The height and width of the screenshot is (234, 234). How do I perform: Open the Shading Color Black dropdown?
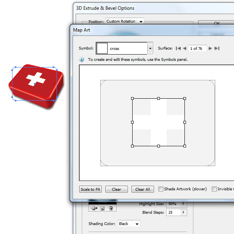137,224
